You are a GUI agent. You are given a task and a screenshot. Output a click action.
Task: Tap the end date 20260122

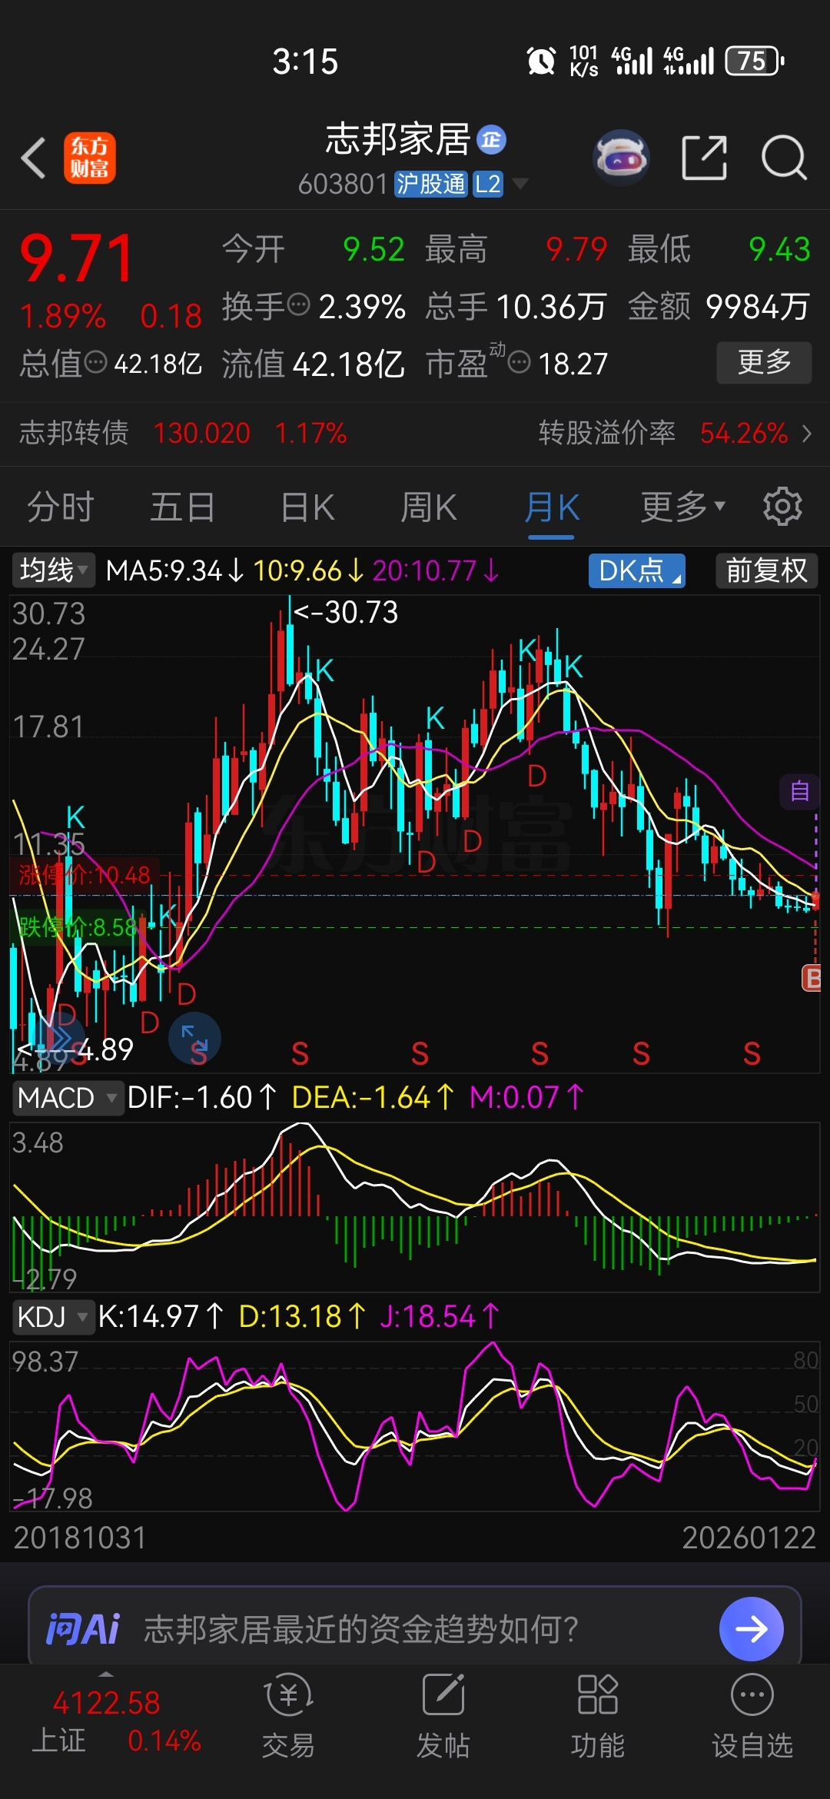[749, 1538]
